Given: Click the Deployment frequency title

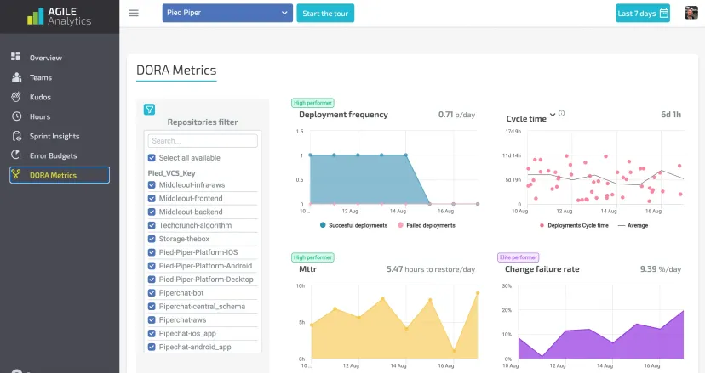Looking at the screenshot, I should (x=343, y=115).
